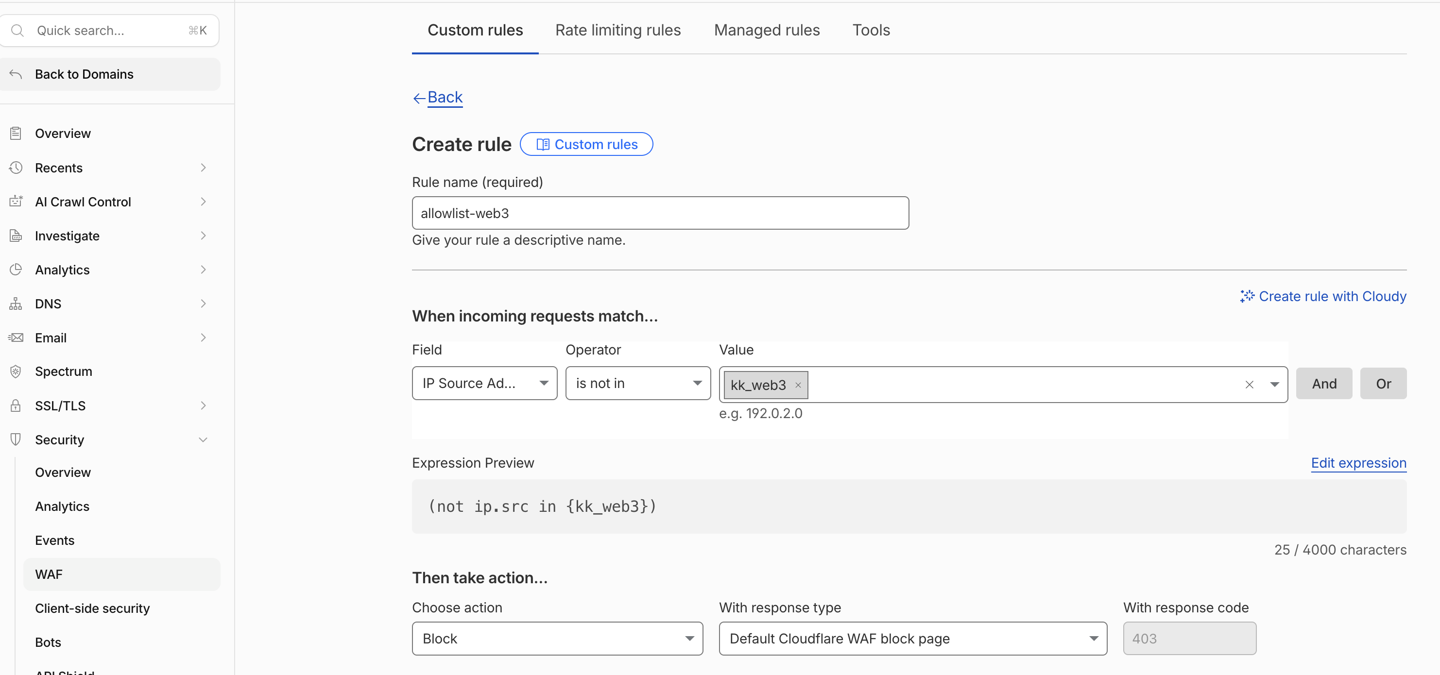This screenshot has height=675, width=1440.
Task: Add a condition with the Or button
Action: 1383,383
